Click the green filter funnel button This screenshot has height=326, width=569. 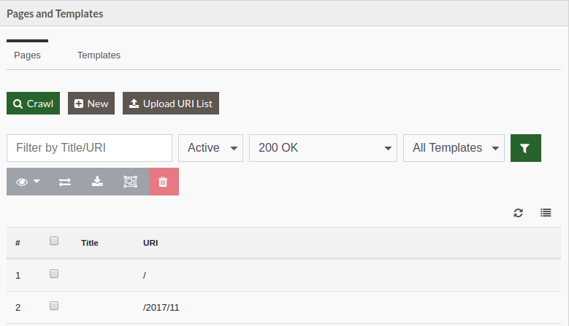525,148
